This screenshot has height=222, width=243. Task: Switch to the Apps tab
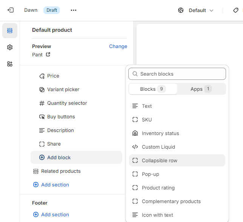coord(201,89)
